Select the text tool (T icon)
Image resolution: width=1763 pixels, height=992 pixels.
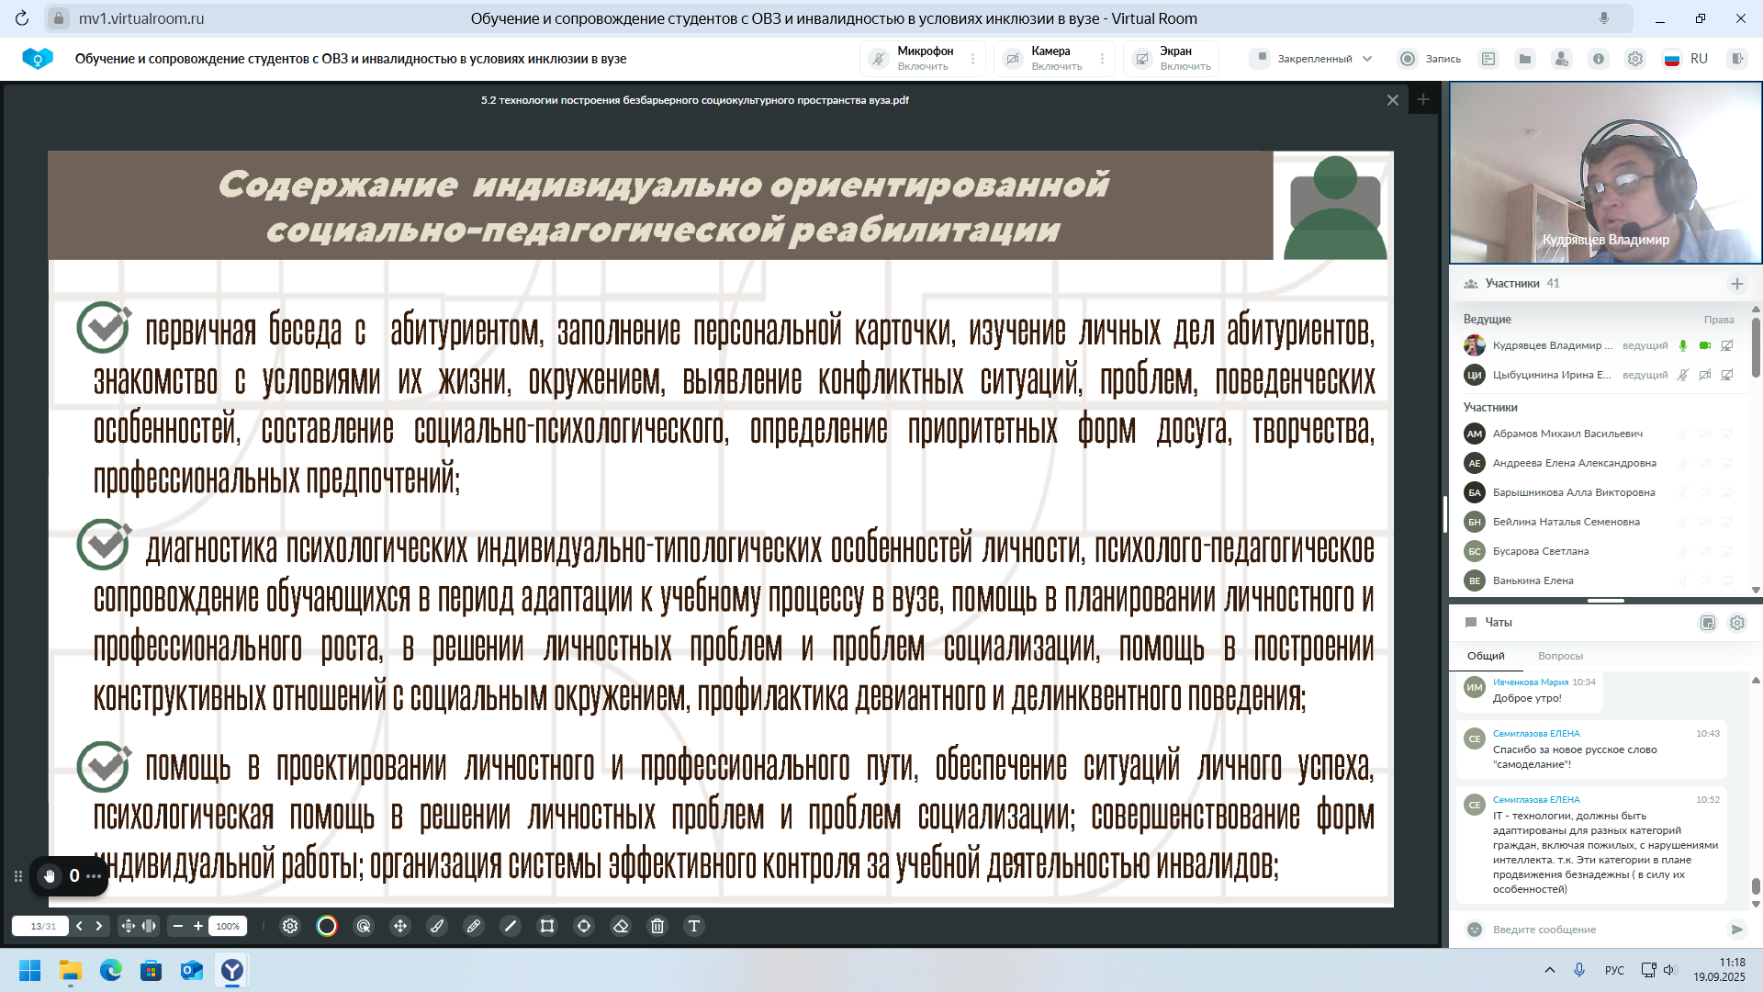tap(694, 926)
